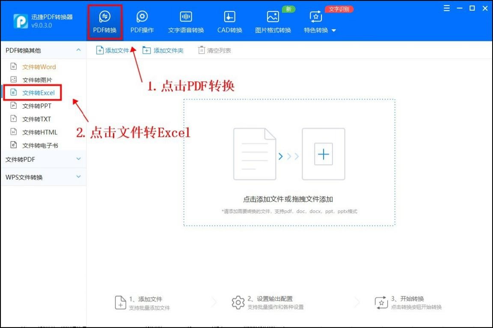The image size is (493, 328).
Task: Click the add-file icon beside 1、添加文件
Action: pos(120,302)
